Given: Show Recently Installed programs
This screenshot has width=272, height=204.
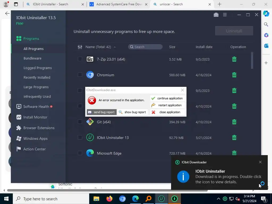Looking at the screenshot, I should pos(37,77).
